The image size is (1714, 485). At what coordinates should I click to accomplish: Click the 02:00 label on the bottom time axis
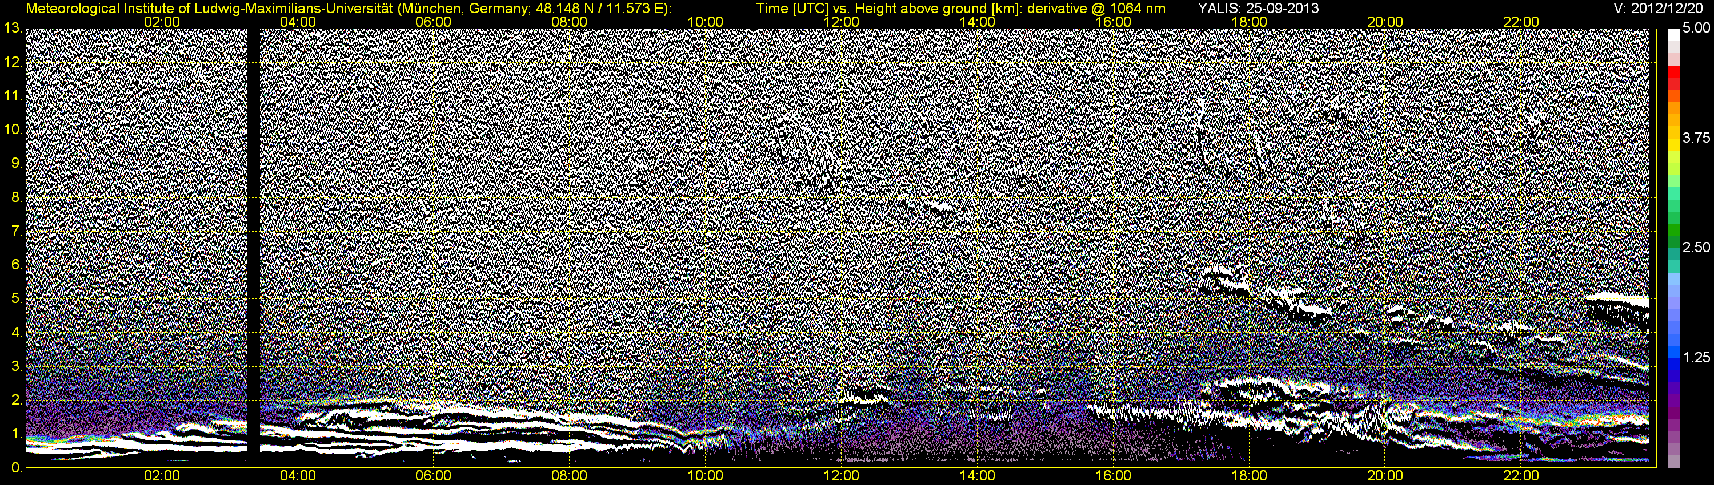(162, 476)
